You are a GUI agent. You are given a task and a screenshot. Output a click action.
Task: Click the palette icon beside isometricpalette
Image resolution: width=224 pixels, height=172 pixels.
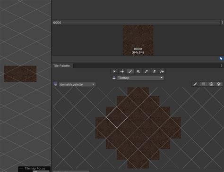pos(55,84)
